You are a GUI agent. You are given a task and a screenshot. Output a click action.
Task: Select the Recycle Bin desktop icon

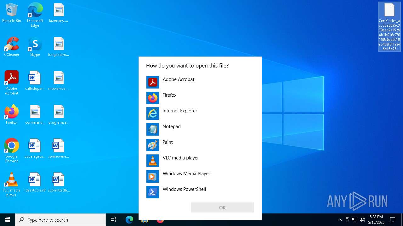coord(12,13)
